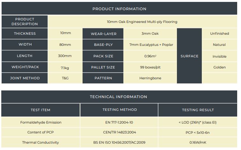Viewport: 241px width, 150px height.
Task: Click the 80mm width value
Action: tap(65, 45)
